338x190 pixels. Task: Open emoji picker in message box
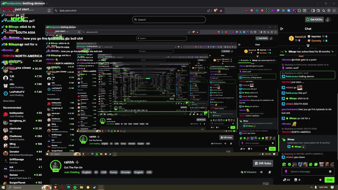pyautogui.click(x=330, y=172)
